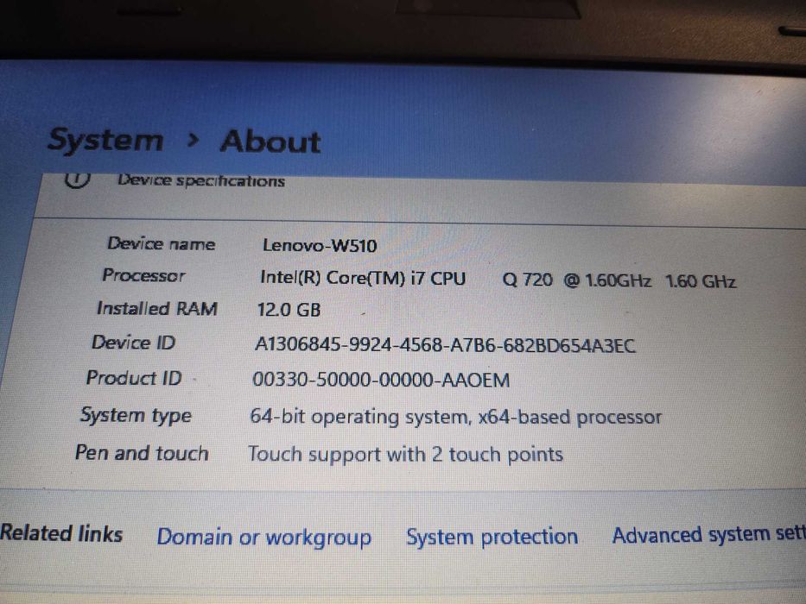Image resolution: width=806 pixels, height=604 pixels.
Task: Click the Product ID label
Action: pyautogui.click(x=134, y=378)
